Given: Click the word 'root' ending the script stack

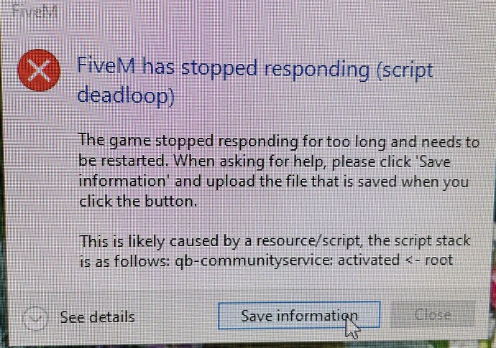Looking at the screenshot, I should click(438, 260).
